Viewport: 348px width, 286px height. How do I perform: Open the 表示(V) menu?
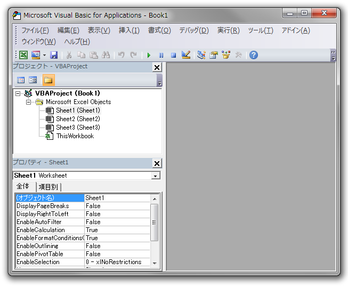tap(99, 30)
